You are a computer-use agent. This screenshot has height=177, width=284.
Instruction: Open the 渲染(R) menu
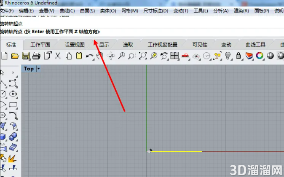[241, 11]
